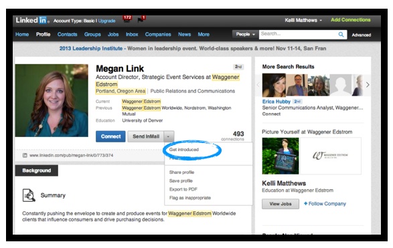Image resolution: width=393 pixels, height=248 pixels.
Task: Go to the Home menu
Action: 22,34
